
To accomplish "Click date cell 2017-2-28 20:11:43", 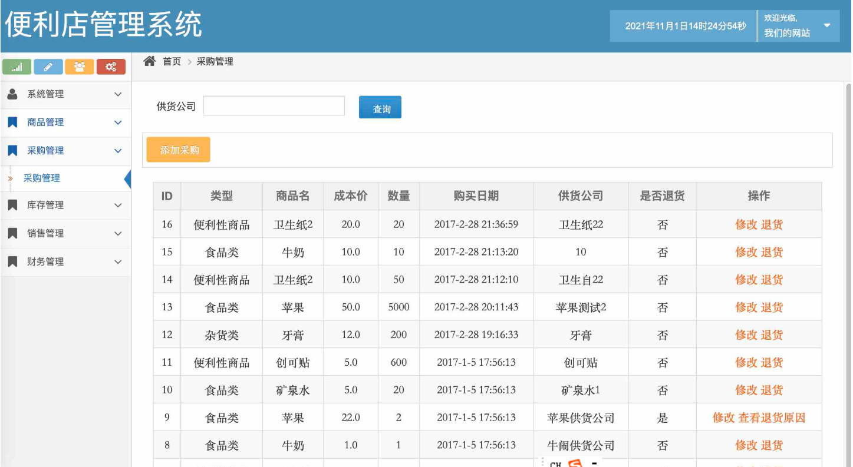I will [476, 307].
